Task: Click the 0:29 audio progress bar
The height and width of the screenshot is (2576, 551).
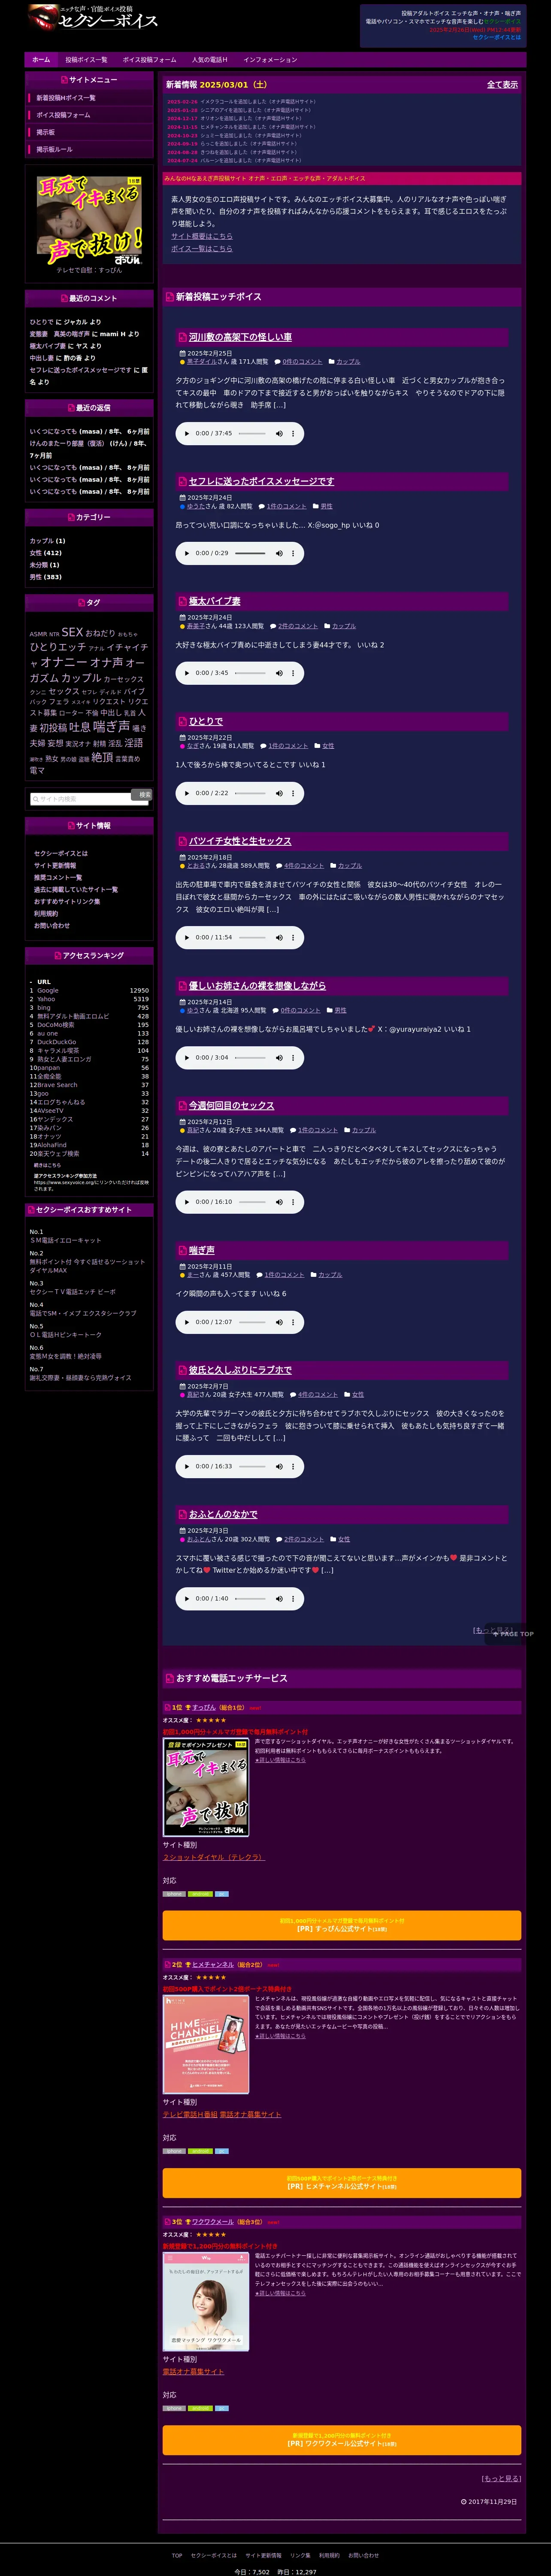Action: pos(250,553)
